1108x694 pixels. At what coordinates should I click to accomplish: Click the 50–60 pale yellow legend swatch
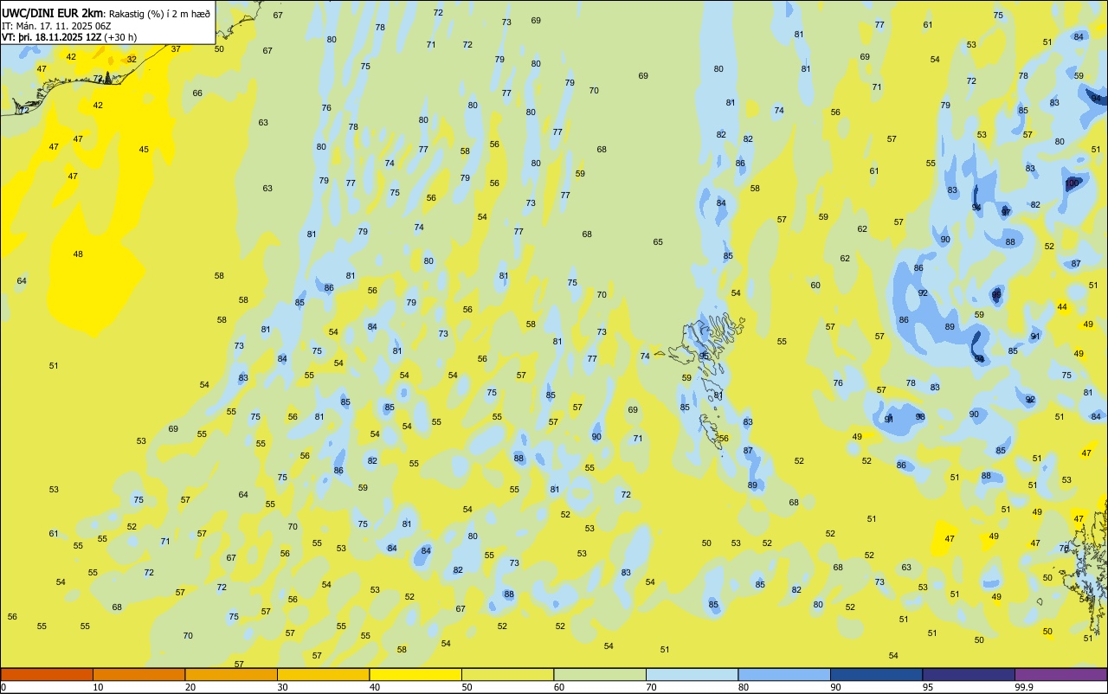click(x=507, y=674)
